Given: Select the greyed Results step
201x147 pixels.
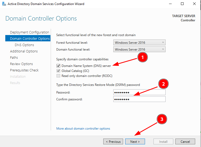Looking at the screenshot, I should pos(15,83).
